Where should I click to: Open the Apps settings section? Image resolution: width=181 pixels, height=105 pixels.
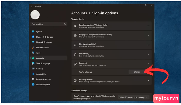(x=49, y=53)
